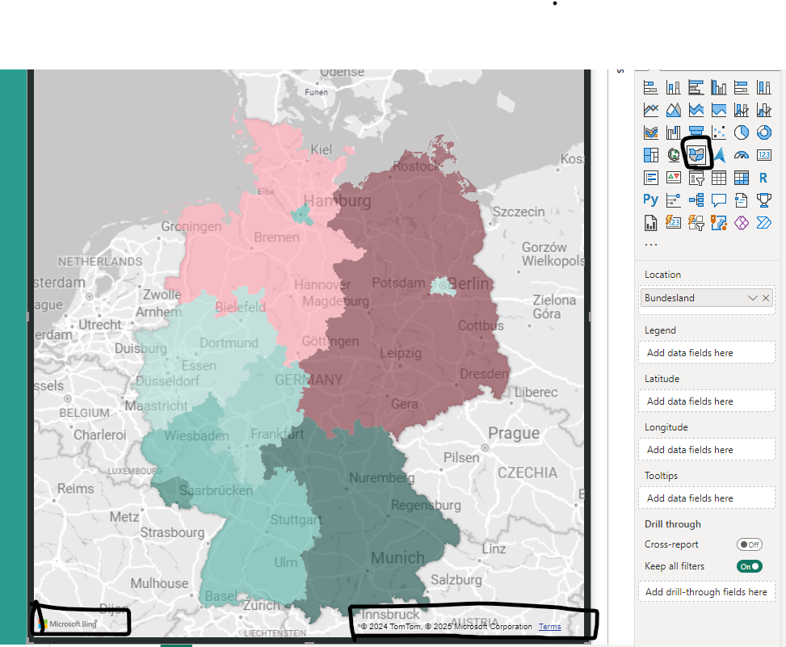
Task: Open the Terms link on the map
Action: (550, 627)
